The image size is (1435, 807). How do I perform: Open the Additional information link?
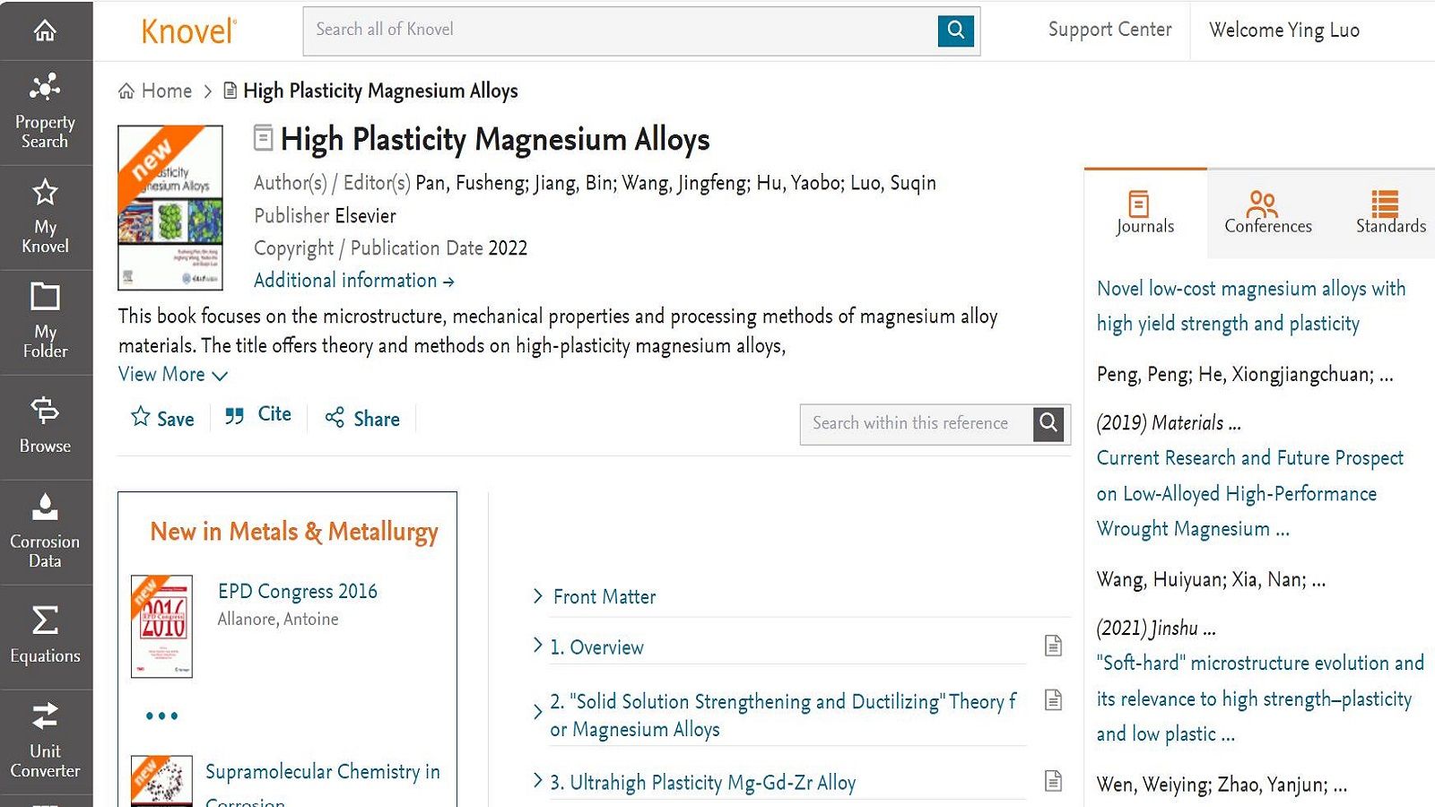click(353, 281)
